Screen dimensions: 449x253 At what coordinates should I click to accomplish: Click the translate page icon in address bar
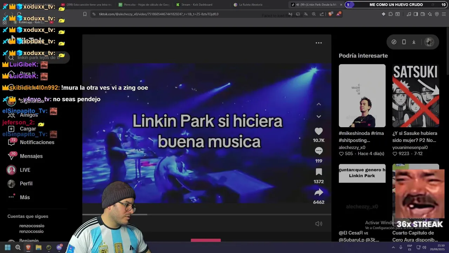pos(306,14)
